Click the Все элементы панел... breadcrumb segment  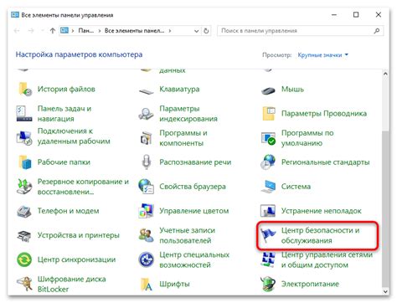tap(135, 31)
